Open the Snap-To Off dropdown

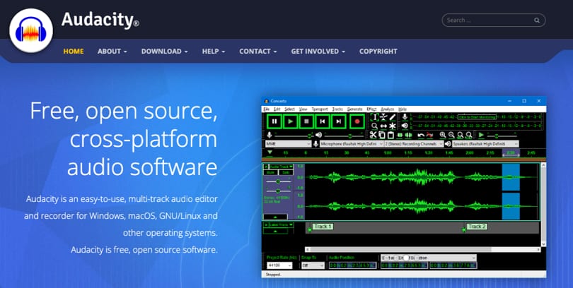(313, 265)
